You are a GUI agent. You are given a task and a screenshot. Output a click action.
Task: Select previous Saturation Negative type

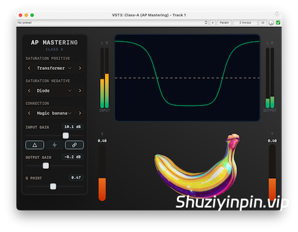pyautogui.click(x=29, y=91)
